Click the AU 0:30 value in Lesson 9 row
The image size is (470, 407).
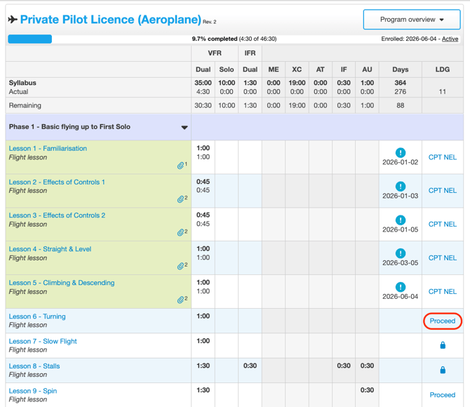coord(367,390)
